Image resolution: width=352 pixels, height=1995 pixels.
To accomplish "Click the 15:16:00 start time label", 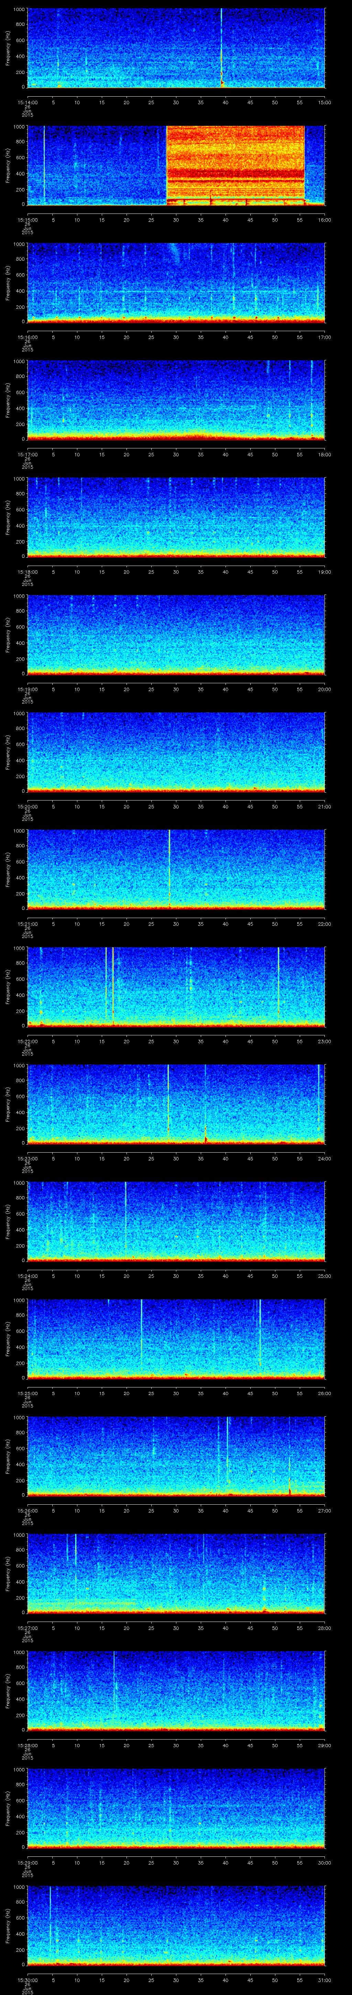I will 27,337.
